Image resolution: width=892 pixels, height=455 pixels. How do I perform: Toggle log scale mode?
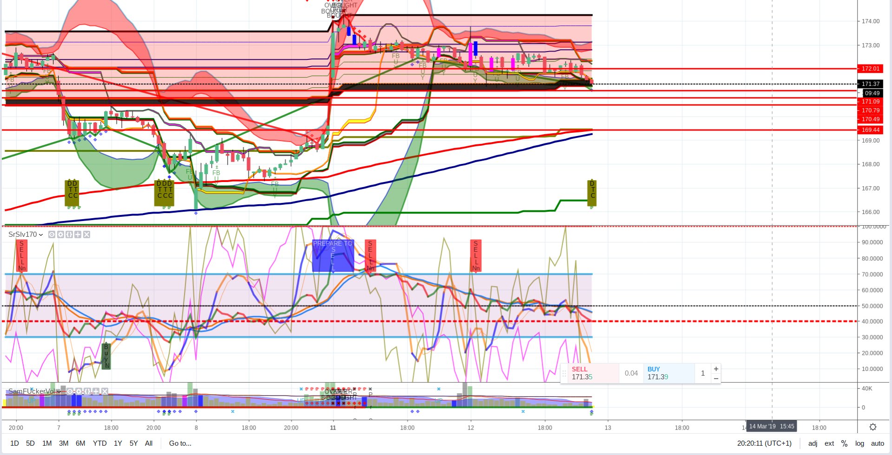pos(860,443)
